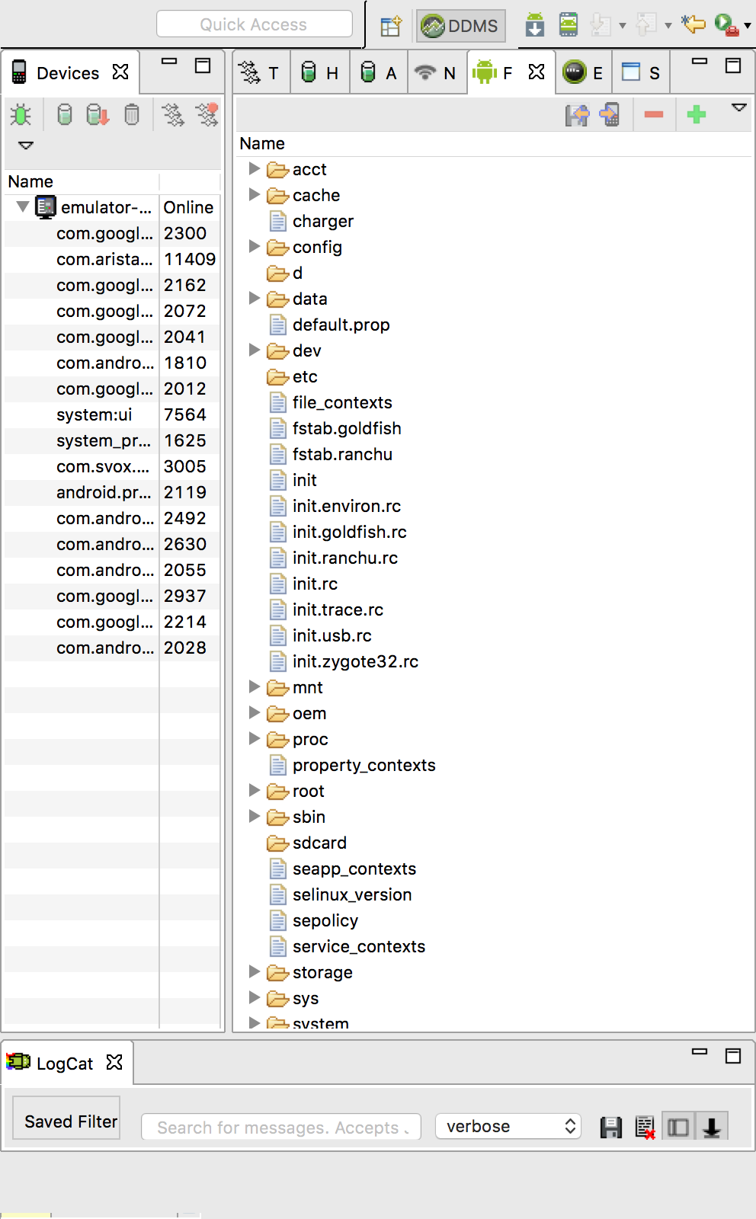Select the com.svox.... process row

tap(112, 466)
